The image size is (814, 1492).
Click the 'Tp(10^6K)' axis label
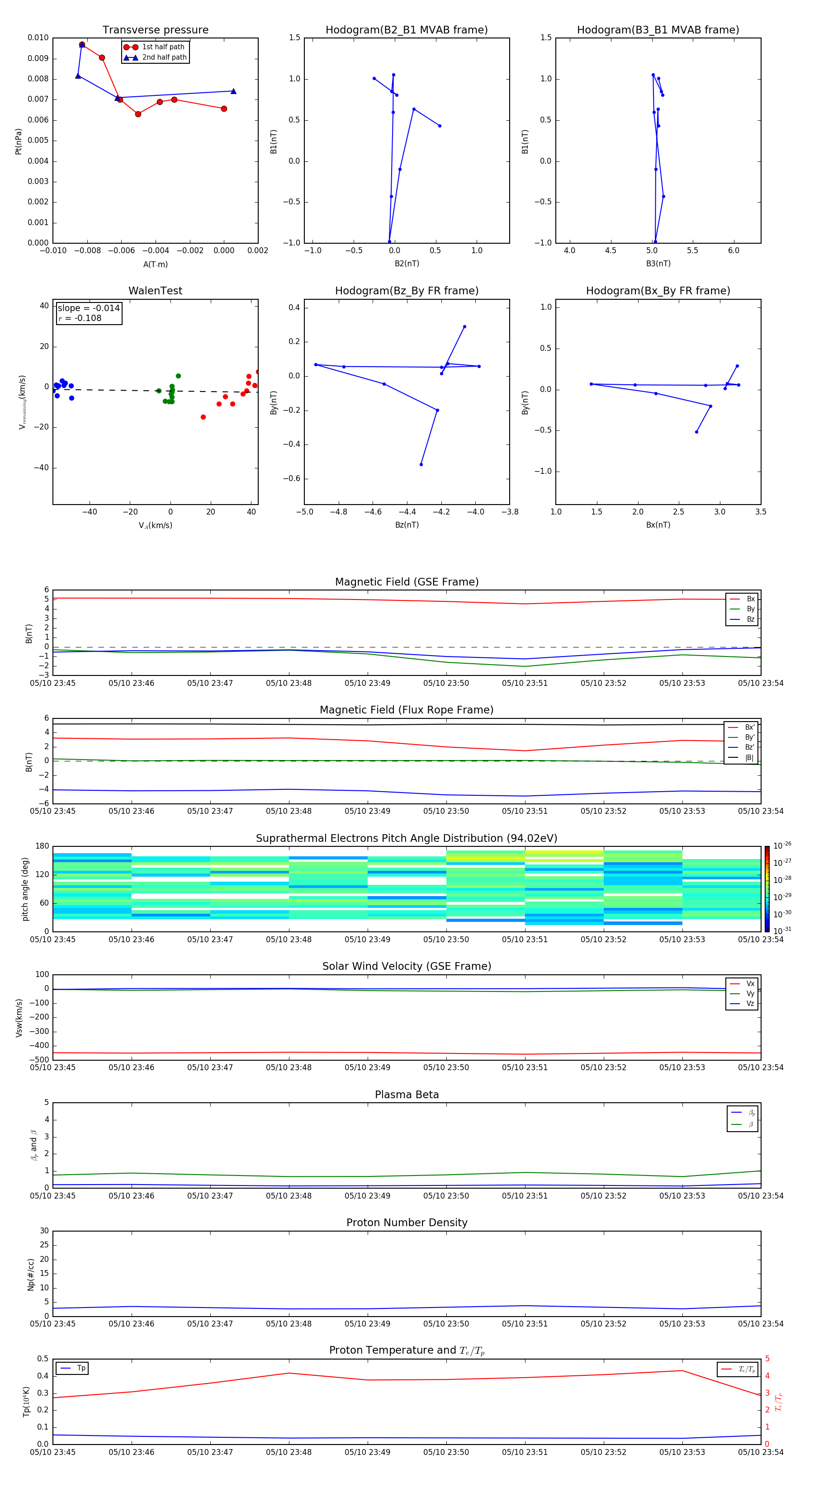26,1402
